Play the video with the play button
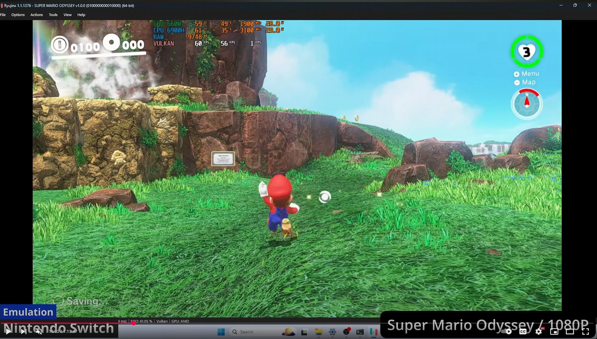The height and width of the screenshot is (339, 597). (x=8, y=332)
